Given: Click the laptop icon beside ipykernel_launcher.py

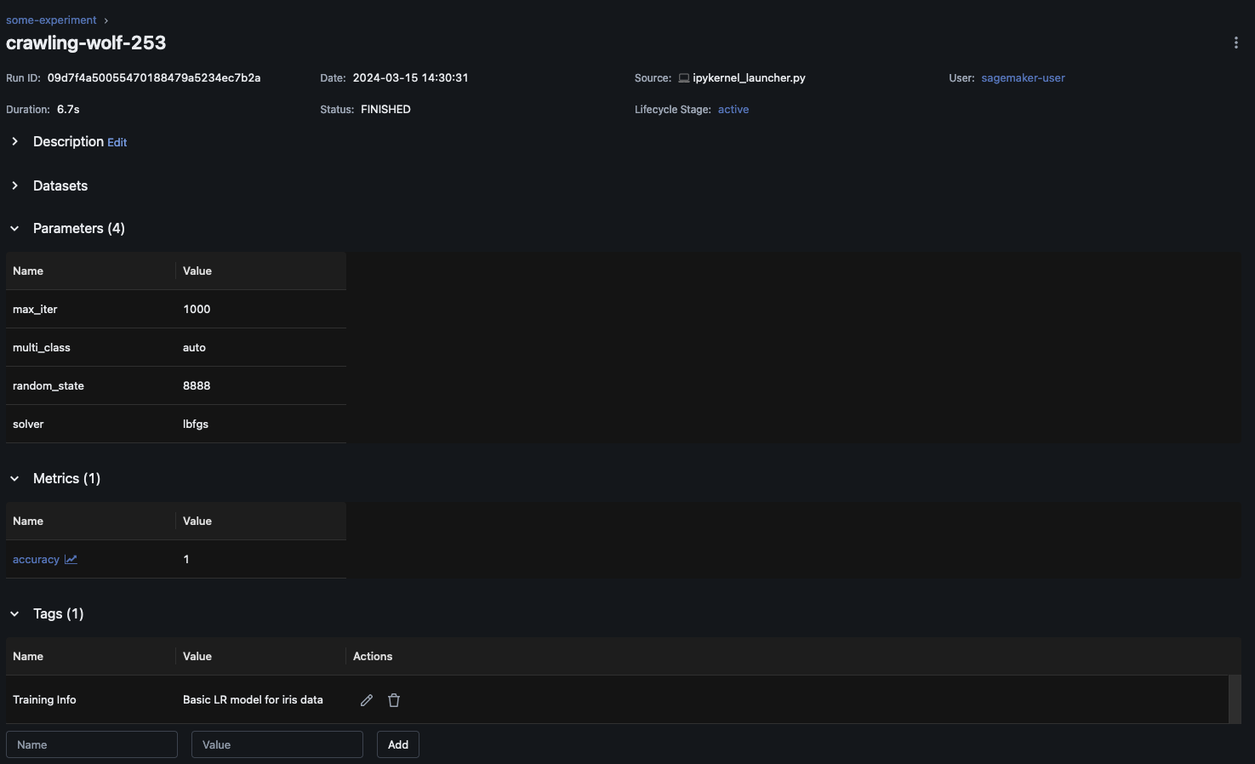Looking at the screenshot, I should tap(683, 78).
